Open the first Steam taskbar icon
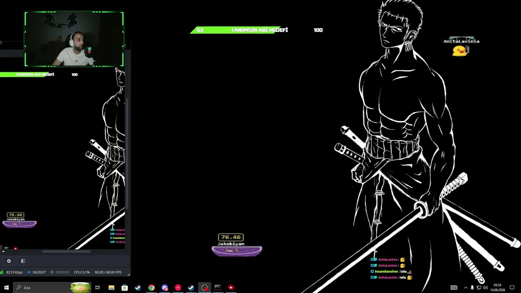Image resolution: width=521 pixels, height=293 pixels. pos(138,288)
